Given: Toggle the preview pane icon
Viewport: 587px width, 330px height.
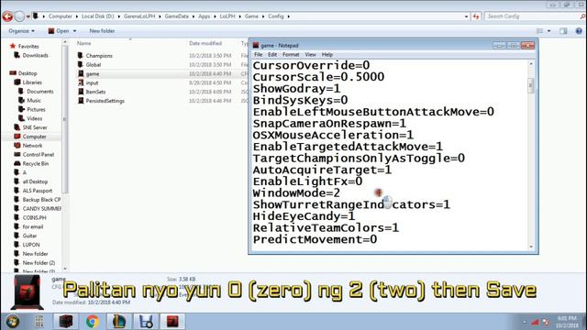Looking at the screenshot, I should [x=563, y=31].
